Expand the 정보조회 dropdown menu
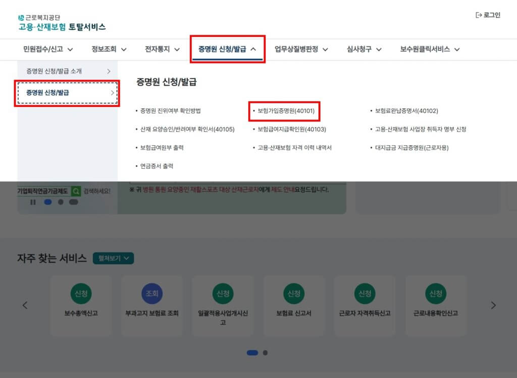Viewport: 517px width, 378px height. click(109, 49)
